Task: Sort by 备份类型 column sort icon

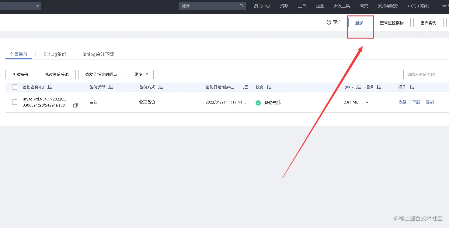Action: (x=110, y=87)
